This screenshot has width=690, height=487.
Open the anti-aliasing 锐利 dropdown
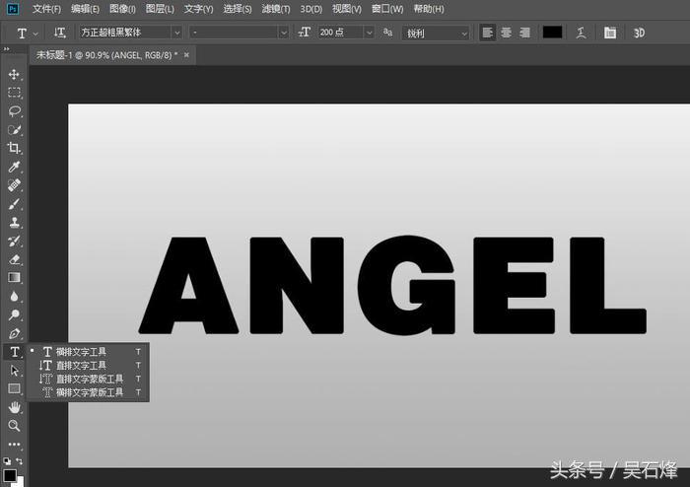pyautogui.click(x=435, y=33)
